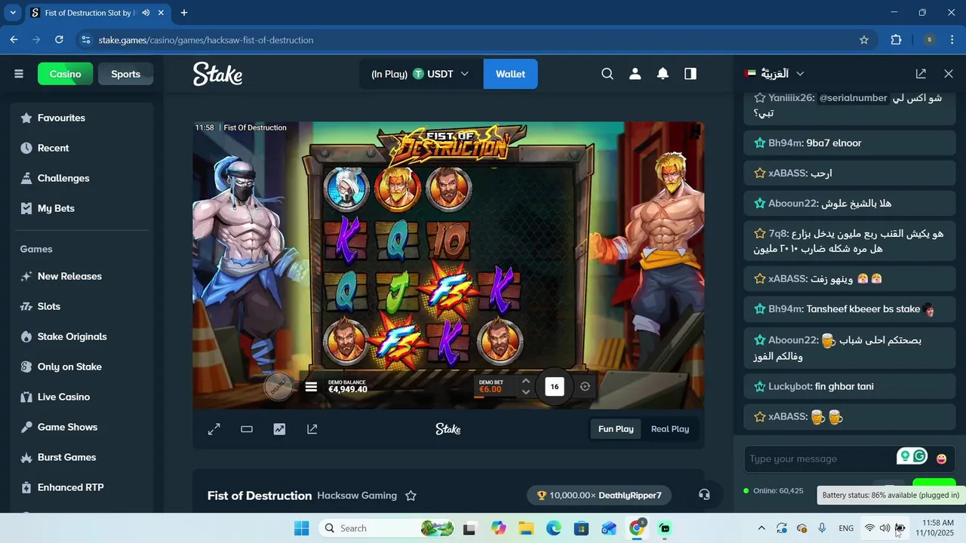The height and width of the screenshot is (543, 966).
Task: Bookmark this page with star icon
Action: click(x=864, y=40)
